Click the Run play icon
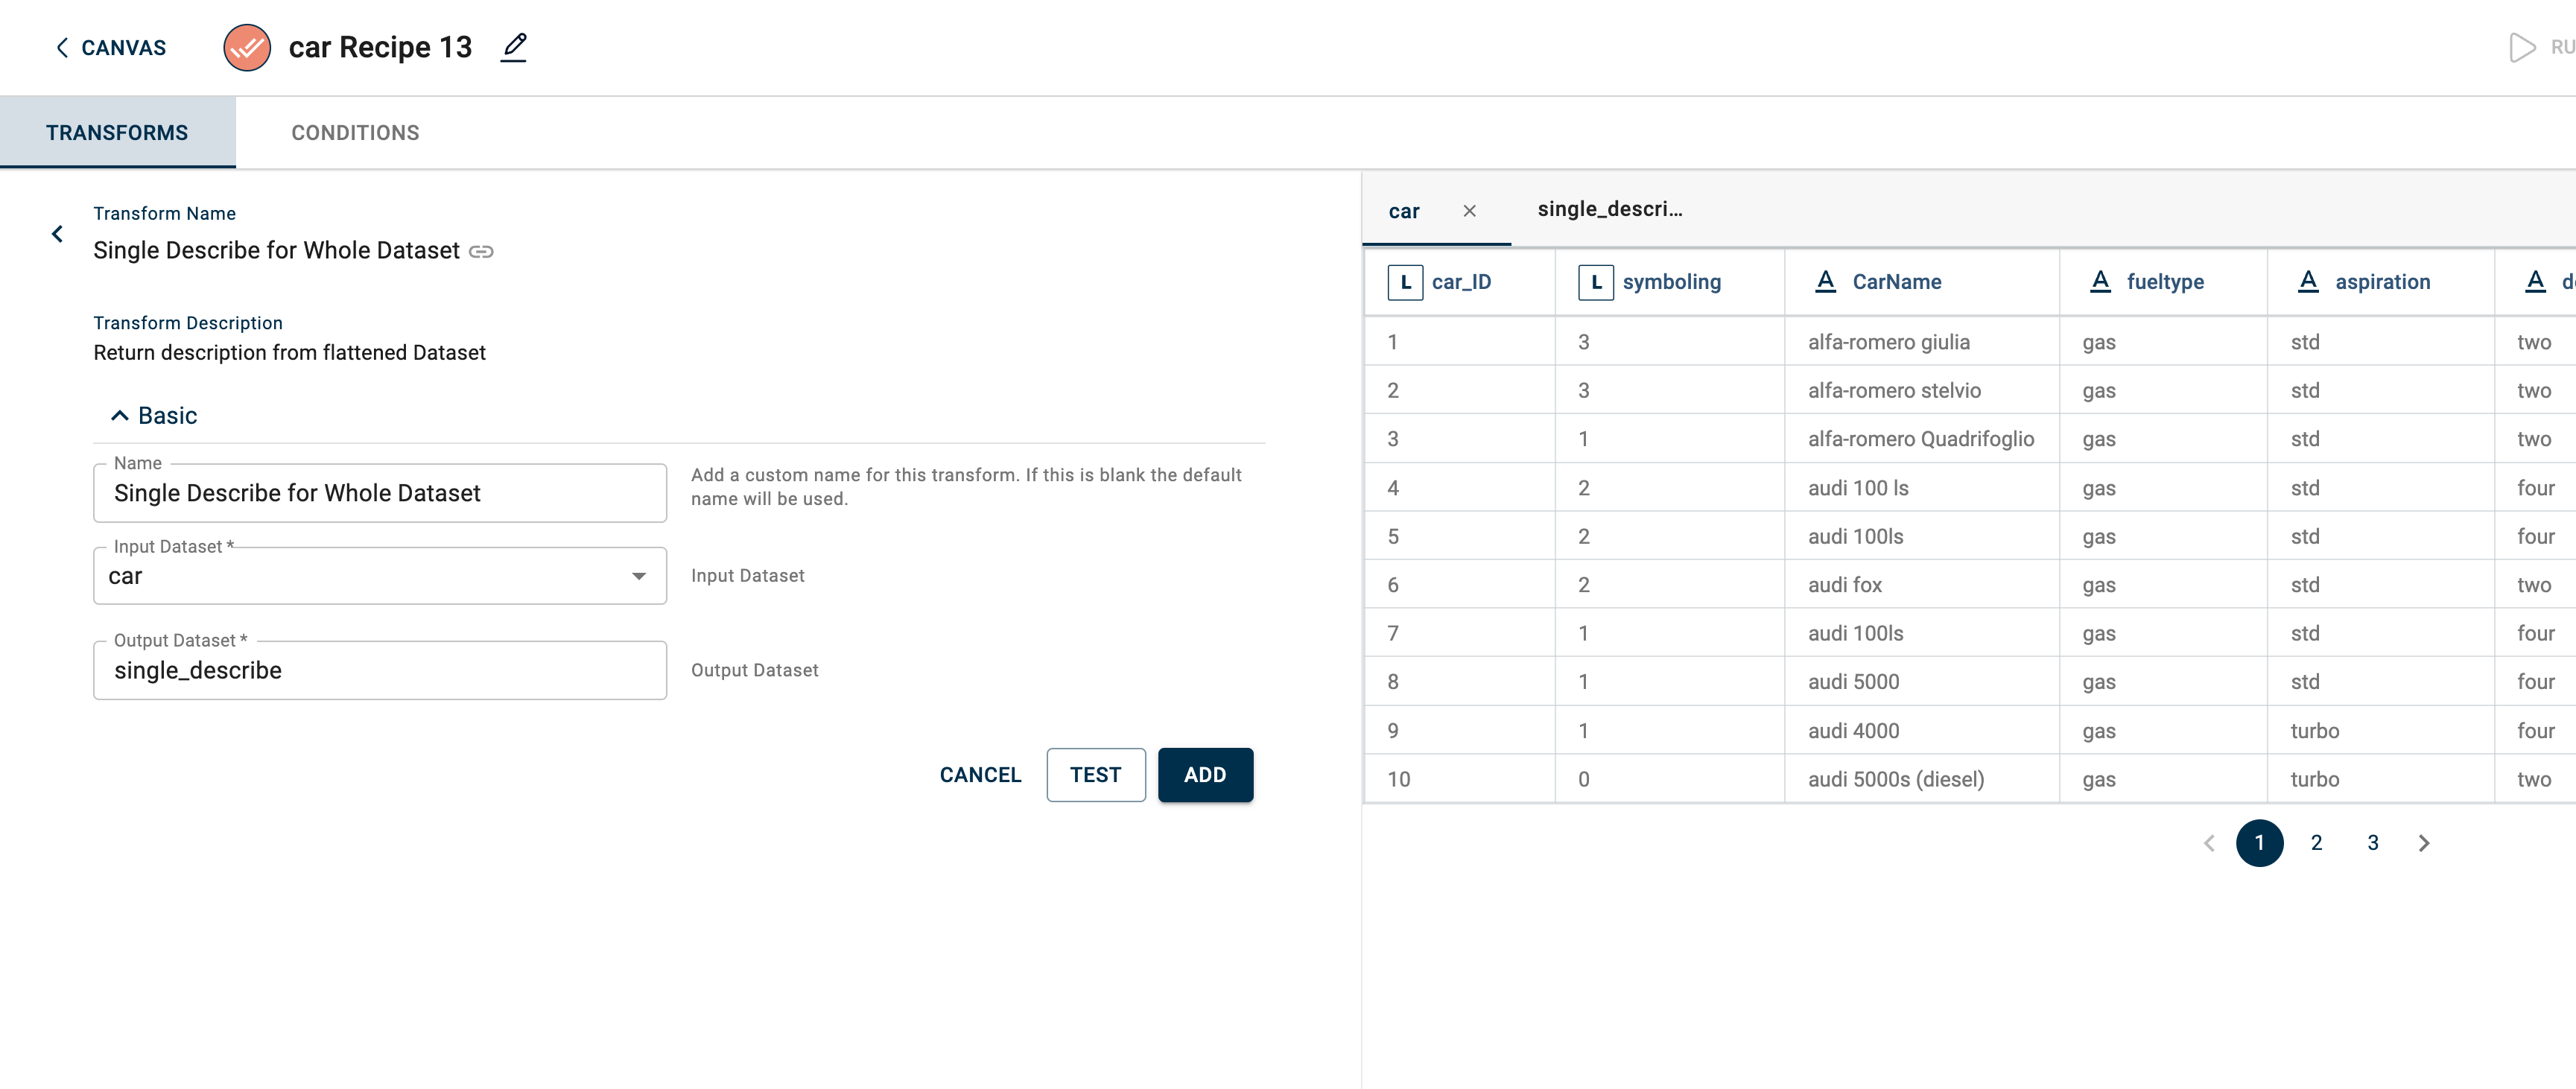 2522,47
